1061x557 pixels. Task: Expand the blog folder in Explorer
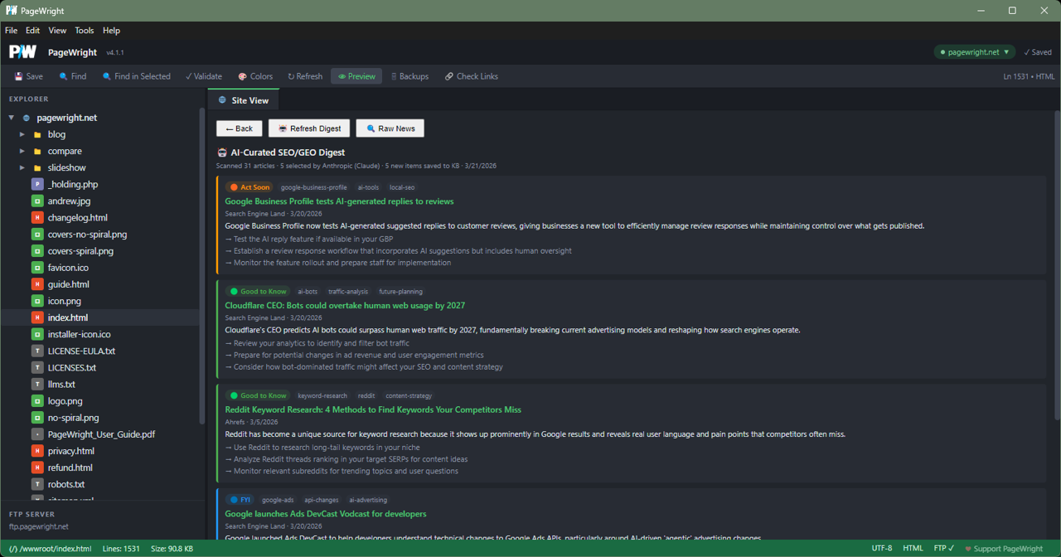pyautogui.click(x=22, y=133)
